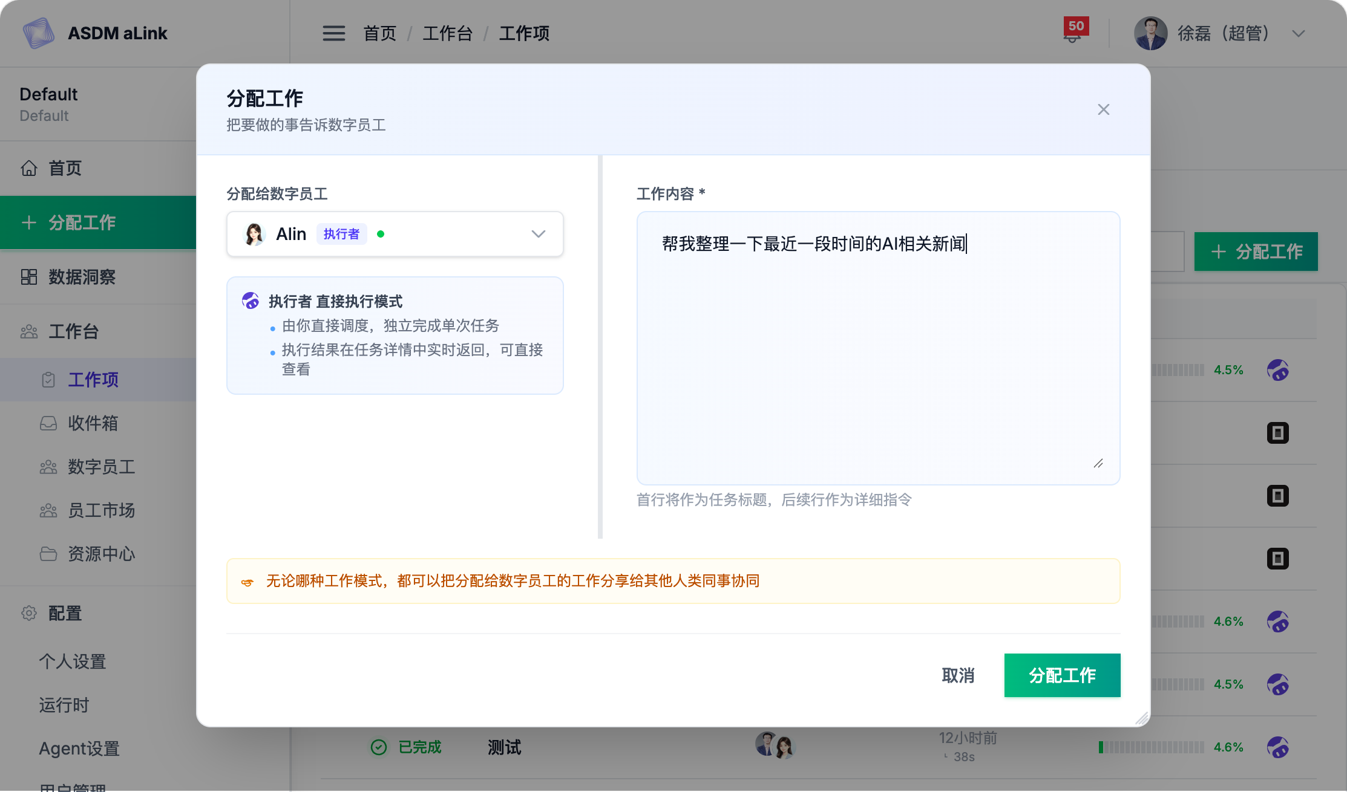Image resolution: width=1347 pixels, height=792 pixels.
Task: Click the 4.6% progress bar in 测试 row
Action: pos(1151,747)
